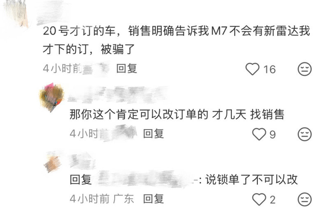Select the comment text starting 20号才订的车
Screen dimensions: 317x210
pyautogui.click(x=176, y=40)
